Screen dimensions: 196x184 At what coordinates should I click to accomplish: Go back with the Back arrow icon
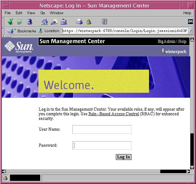coord(10,22)
